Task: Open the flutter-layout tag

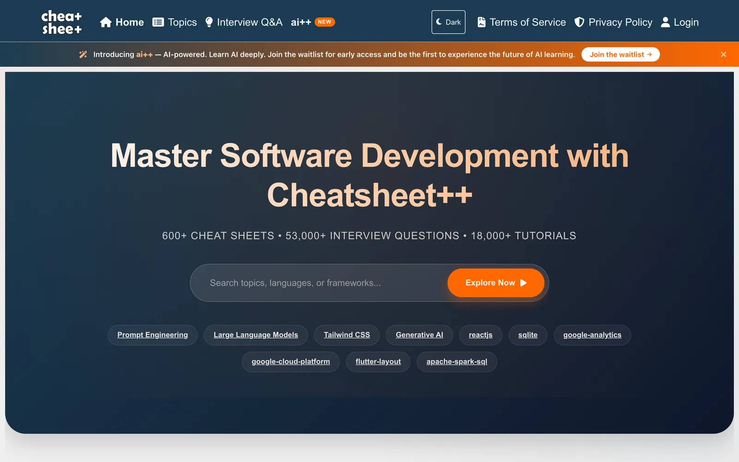Action: [378, 362]
